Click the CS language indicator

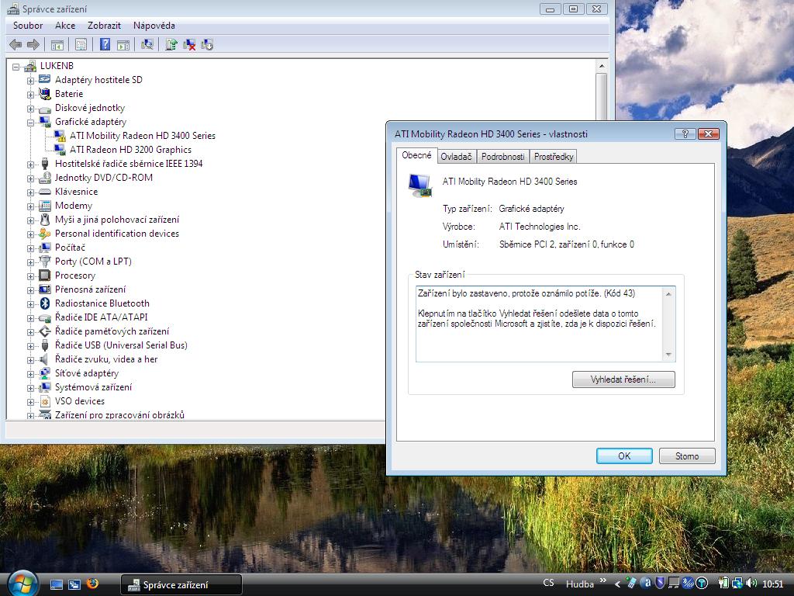tap(548, 583)
